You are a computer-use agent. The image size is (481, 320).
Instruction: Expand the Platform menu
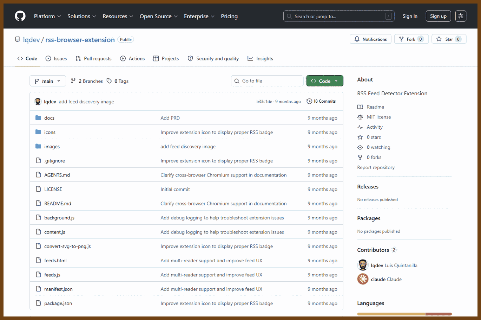tap(47, 16)
